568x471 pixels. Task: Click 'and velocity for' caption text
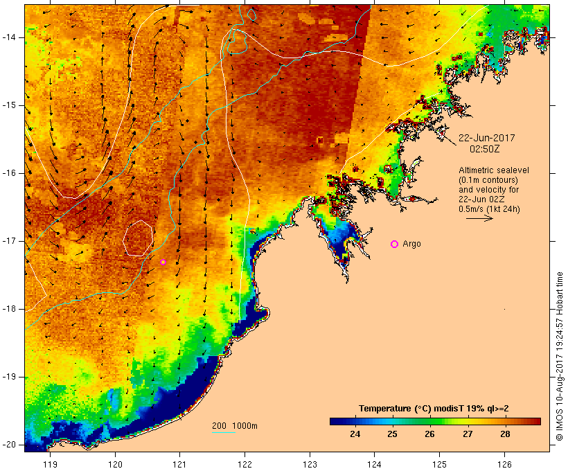coord(488,190)
